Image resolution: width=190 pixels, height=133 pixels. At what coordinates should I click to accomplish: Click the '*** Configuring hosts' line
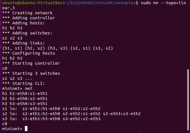coord(29,53)
